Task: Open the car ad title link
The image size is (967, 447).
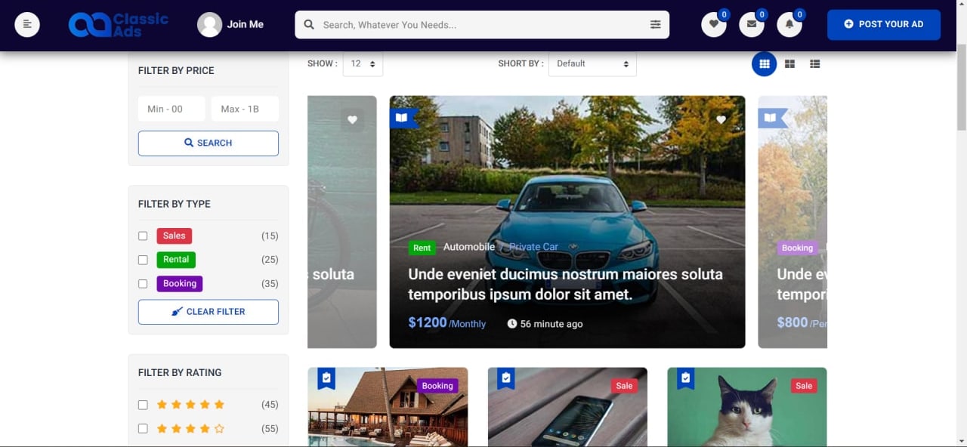Action: 565,285
